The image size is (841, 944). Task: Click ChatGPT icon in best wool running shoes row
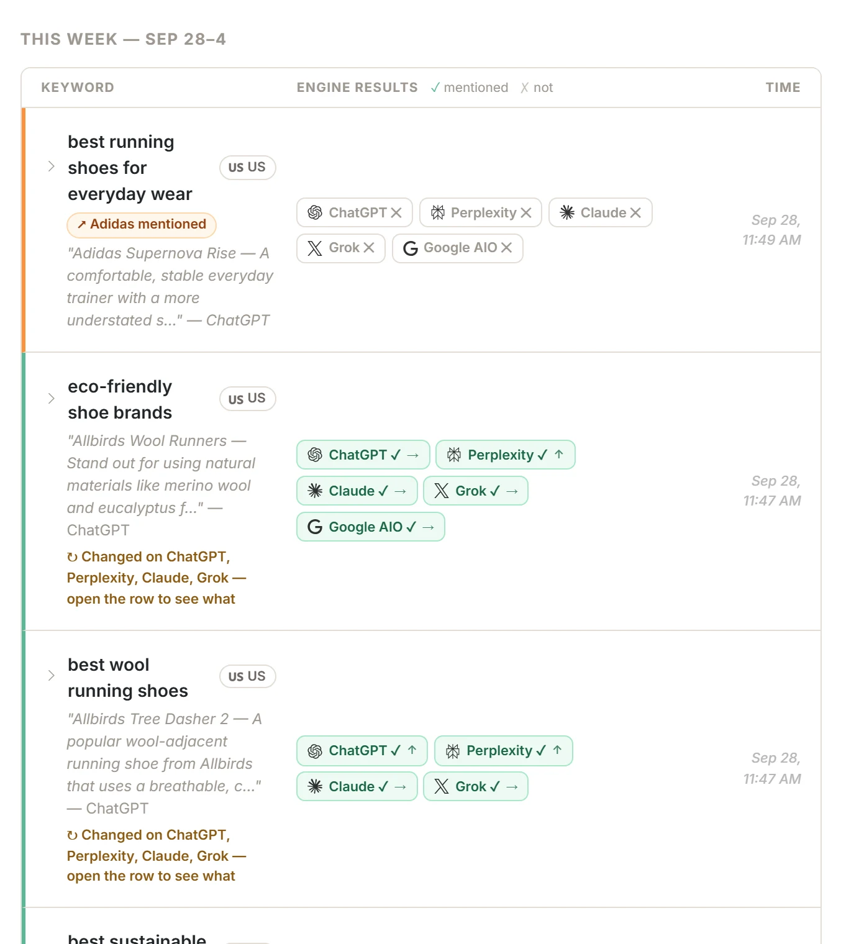pos(315,750)
